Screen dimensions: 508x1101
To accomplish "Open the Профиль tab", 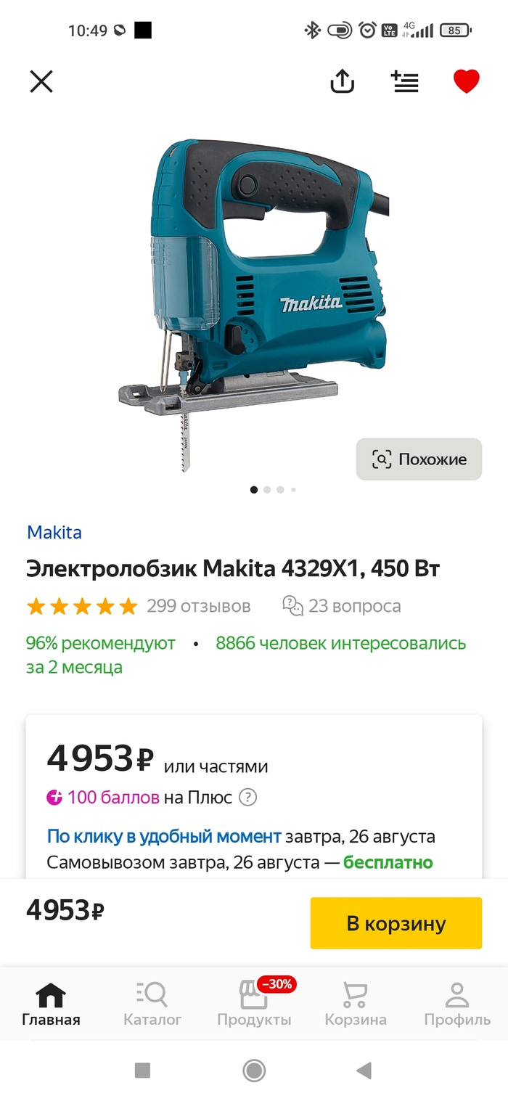I will point(457,1004).
